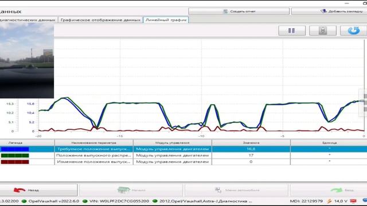Go back with the Назад button
Image resolution: width=367 pixels, height=206 pixels.
coord(38,190)
